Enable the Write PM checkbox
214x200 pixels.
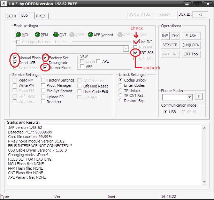[x=15, y=85]
